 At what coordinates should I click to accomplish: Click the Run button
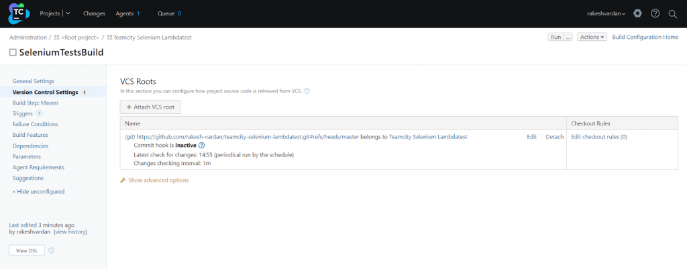(x=556, y=37)
